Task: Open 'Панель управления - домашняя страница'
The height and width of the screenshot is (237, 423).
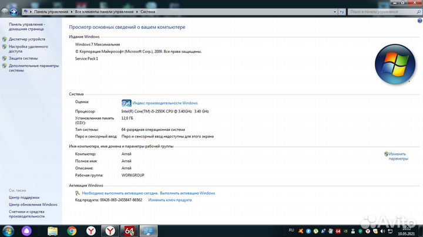Action: (x=26, y=26)
